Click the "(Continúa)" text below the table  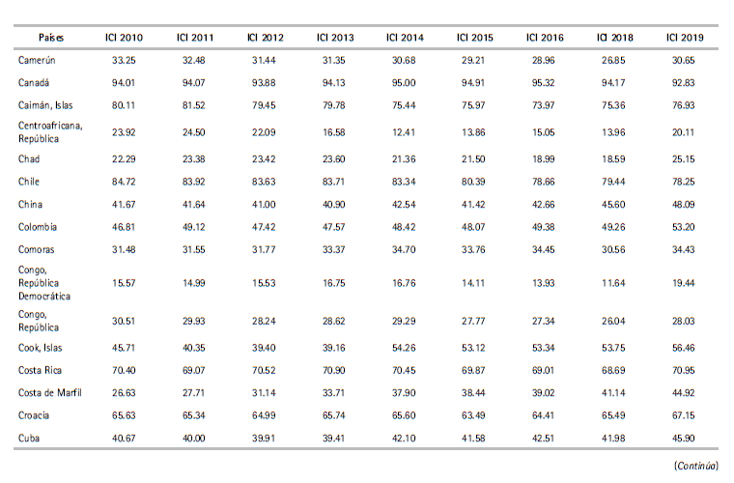pos(695,465)
